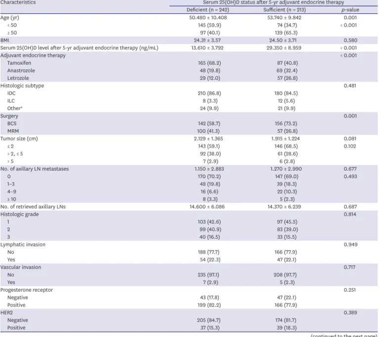Select the BMI value '24.31 ± 3.57'
This screenshot has width=379, height=337.
[x=207, y=40]
